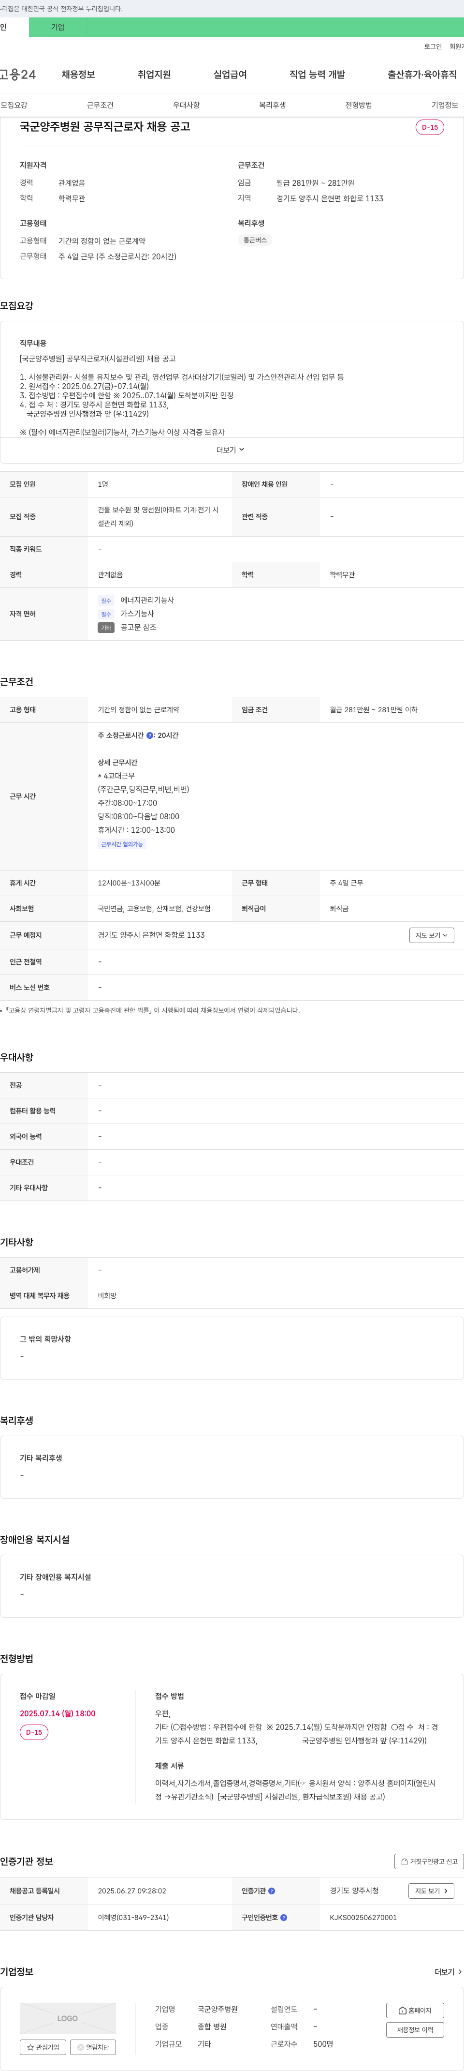The width and height of the screenshot is (464, 2071).
Task: Jump to the 모집요강 section tab
Action: click(x=14, y=105)
